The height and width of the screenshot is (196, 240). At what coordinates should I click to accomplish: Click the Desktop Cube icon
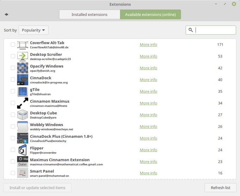coord(23,115)
